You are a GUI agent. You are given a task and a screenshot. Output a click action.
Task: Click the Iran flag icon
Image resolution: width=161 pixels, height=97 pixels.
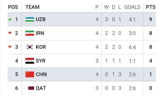30,33
